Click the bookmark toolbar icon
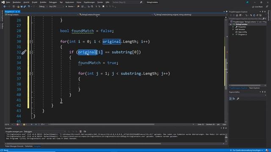Image resolution: width=271 pixels, height=152 pixels. click(x=103, y=7)
